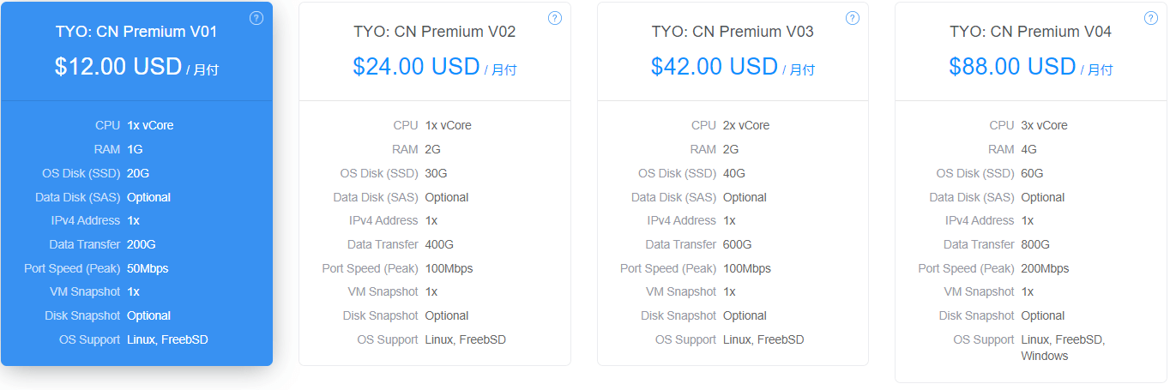Click the 2x vCore CPU value

click(x=746, y=125)
